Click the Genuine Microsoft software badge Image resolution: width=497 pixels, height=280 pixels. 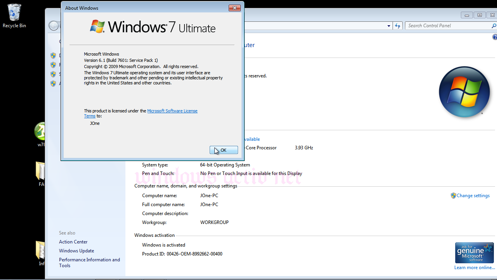(474, 253)
